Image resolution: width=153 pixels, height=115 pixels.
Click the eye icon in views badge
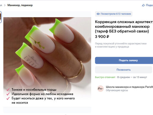98,14
